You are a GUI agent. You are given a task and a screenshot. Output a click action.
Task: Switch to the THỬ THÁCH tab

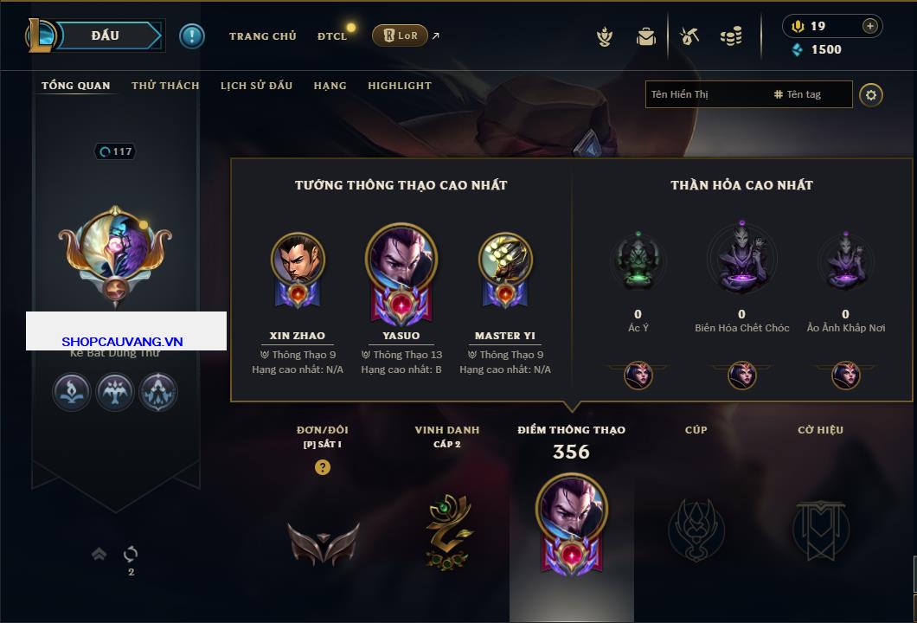(x=165, y=86)
